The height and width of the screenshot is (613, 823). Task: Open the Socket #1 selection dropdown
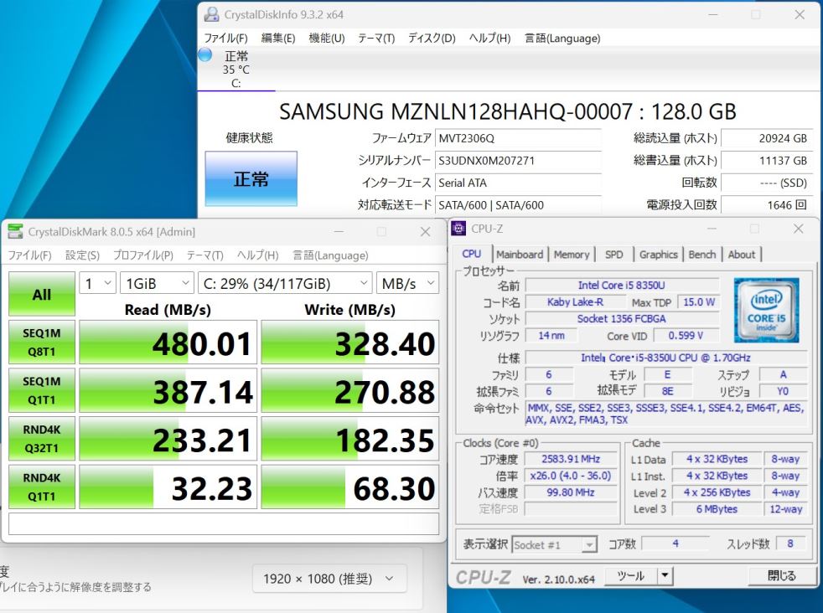coord(554,545)
